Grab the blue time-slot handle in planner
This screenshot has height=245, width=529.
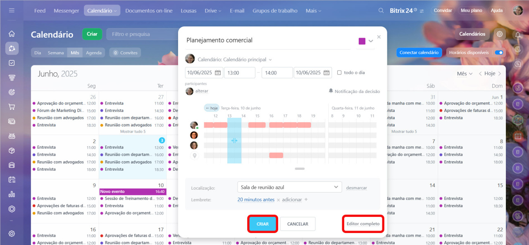tap(234, 140)
